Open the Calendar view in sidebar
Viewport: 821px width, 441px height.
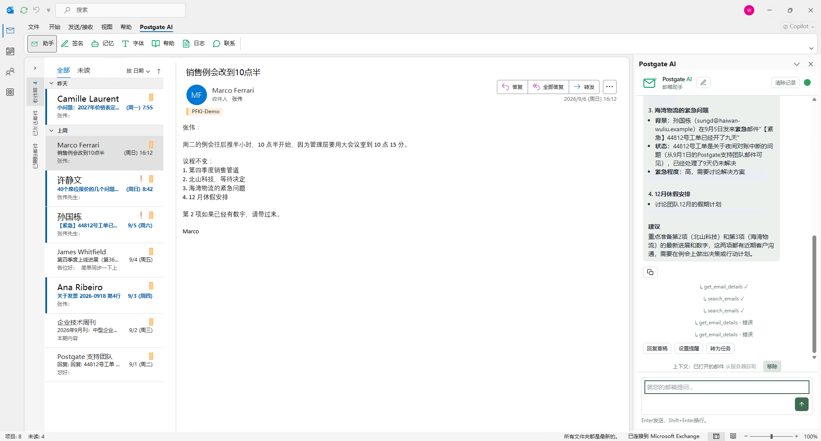[x=10, y=51]
